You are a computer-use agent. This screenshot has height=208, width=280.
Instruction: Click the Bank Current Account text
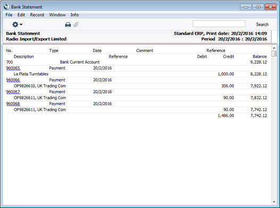point(80,62)
